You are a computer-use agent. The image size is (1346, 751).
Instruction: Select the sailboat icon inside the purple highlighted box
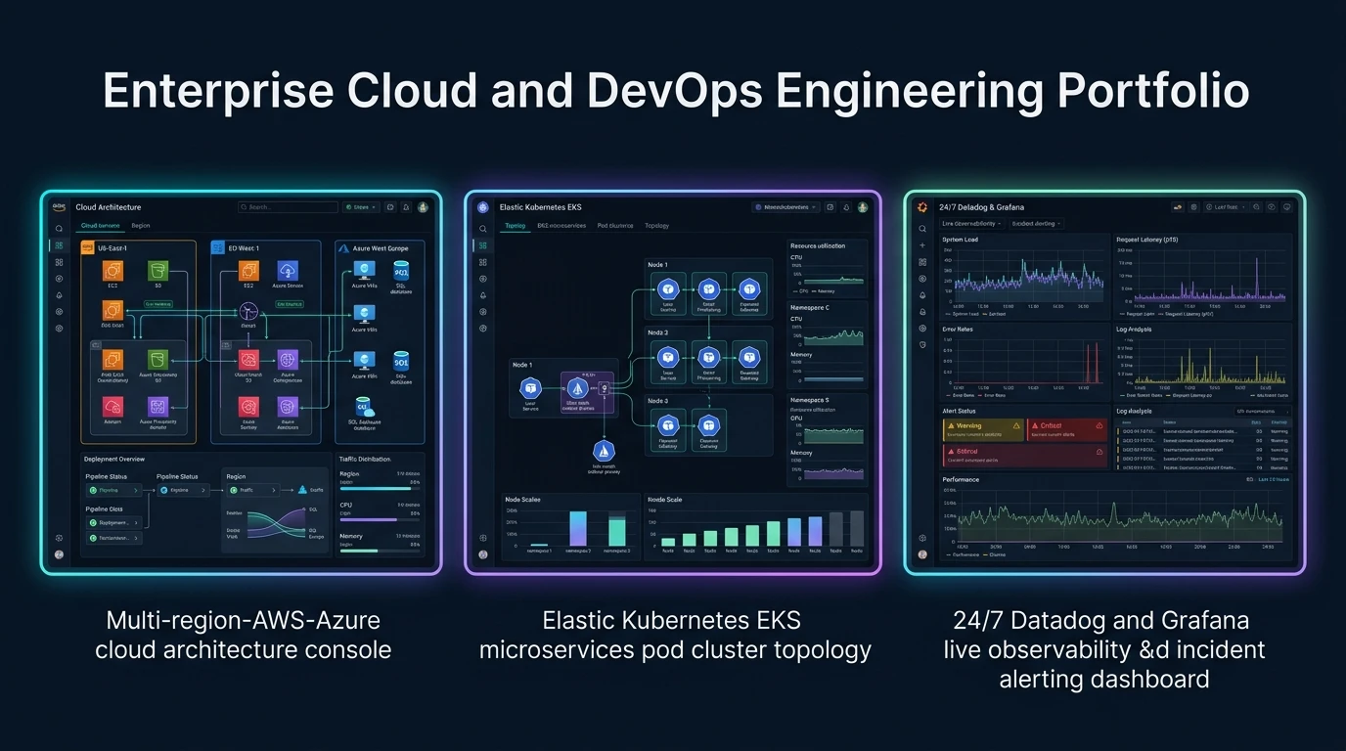[578, 388]
